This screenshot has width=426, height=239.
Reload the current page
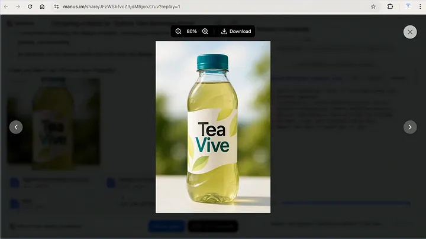30,6
